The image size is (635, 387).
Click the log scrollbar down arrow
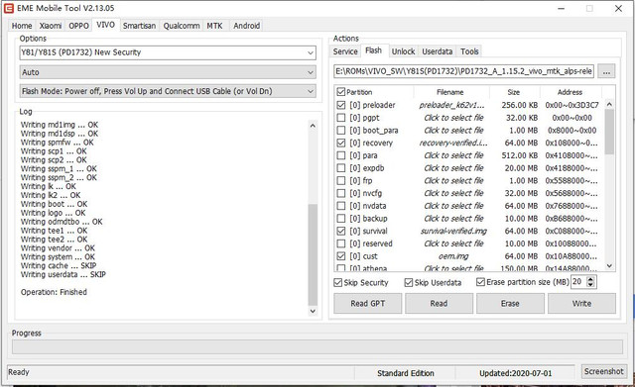point(313,311)
